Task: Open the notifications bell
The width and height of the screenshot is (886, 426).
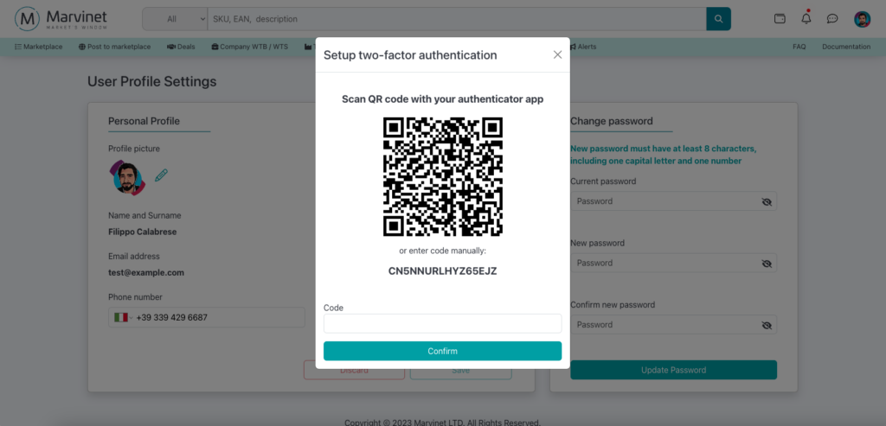Action: point(806,18)
